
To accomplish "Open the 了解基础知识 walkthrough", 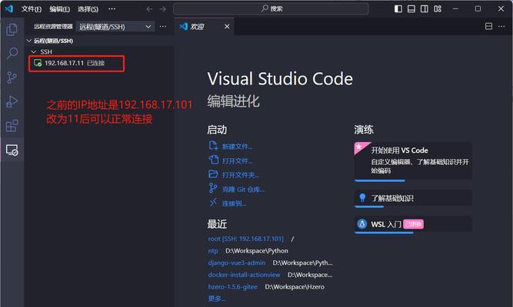I will coord(413,198).
